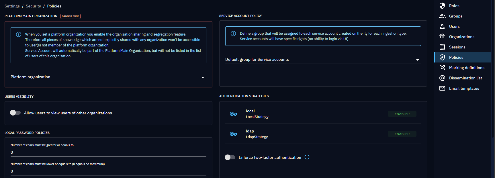Enable viewing users of other organizations

[15, 113]
